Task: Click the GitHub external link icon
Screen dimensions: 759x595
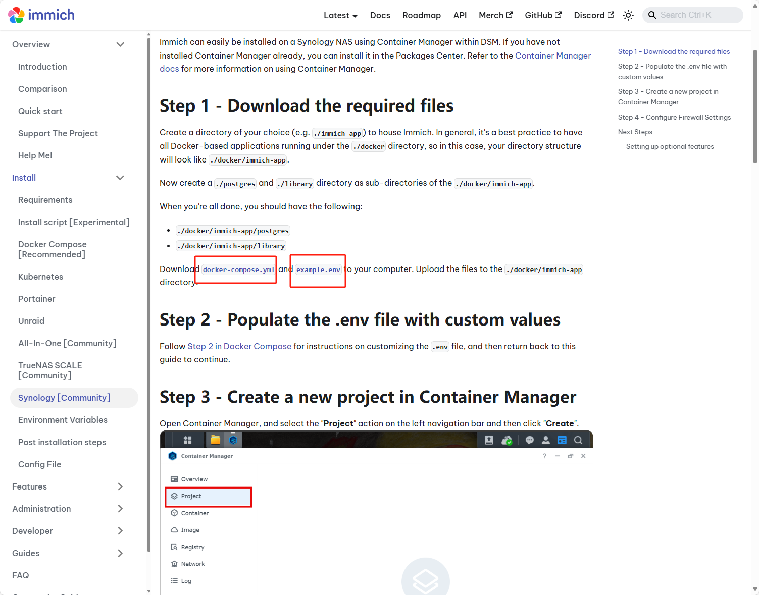Action: pos(559,15)
